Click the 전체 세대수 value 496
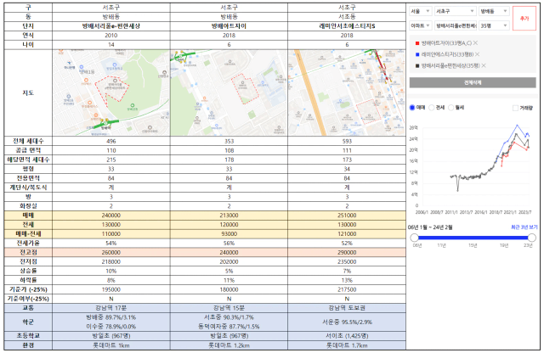 coord(111,142)
